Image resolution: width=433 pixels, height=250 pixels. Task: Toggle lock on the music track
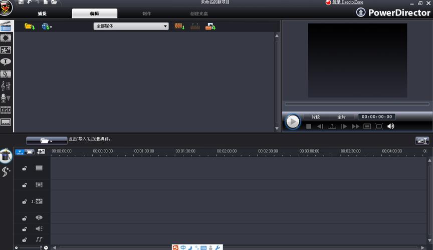25,240
